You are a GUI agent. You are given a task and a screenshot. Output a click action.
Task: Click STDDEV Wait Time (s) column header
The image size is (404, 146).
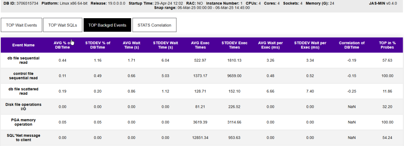165,45
